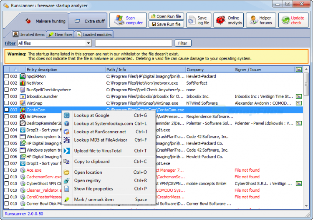
Task: Click the RunSpellCheckAnywhere row icon
Action: (23, 90)
